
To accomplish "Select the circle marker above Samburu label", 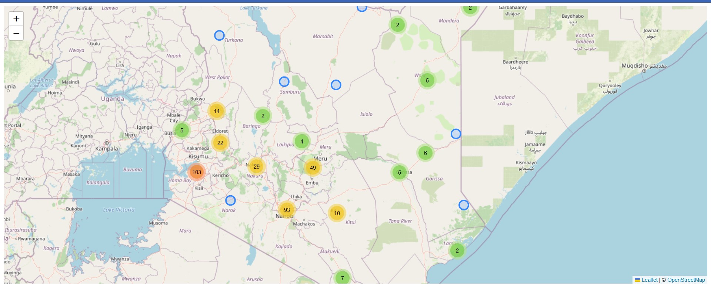I will (x=284, y=82).
